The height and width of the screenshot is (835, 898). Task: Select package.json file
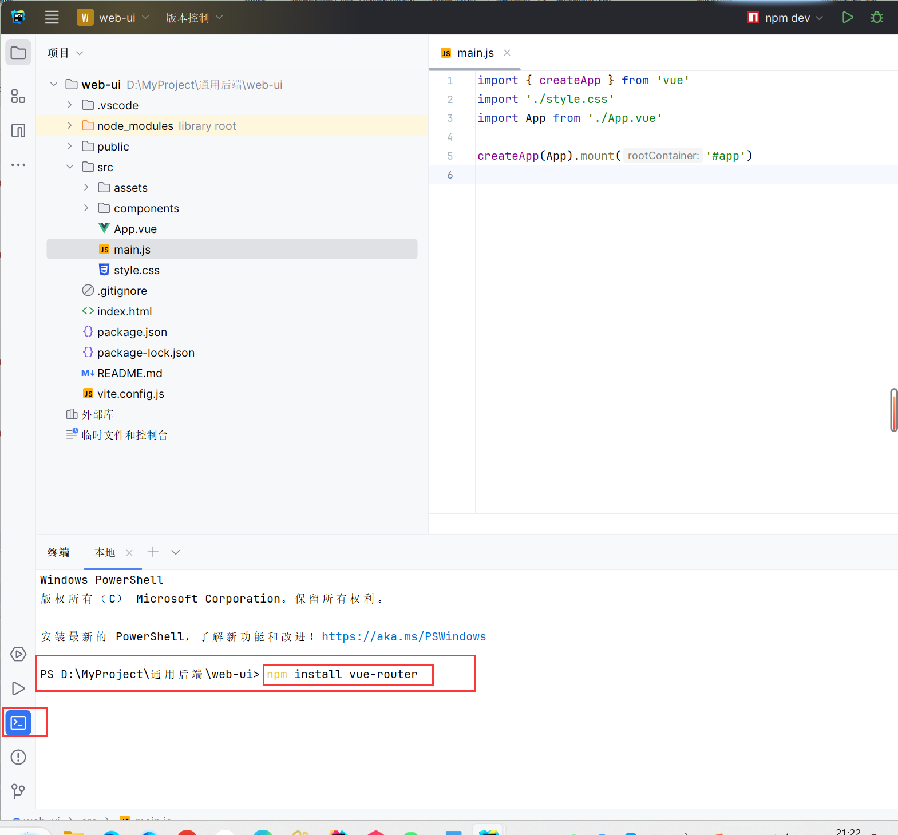point(132,332)
